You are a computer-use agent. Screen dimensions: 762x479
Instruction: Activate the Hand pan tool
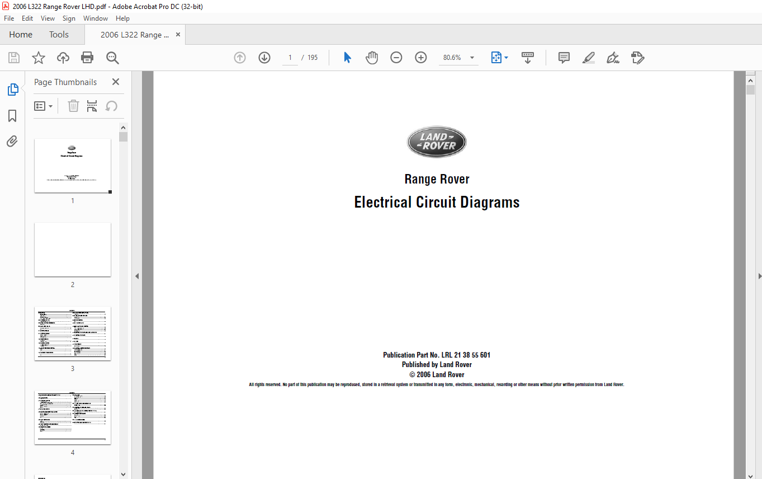coord(372,58)
